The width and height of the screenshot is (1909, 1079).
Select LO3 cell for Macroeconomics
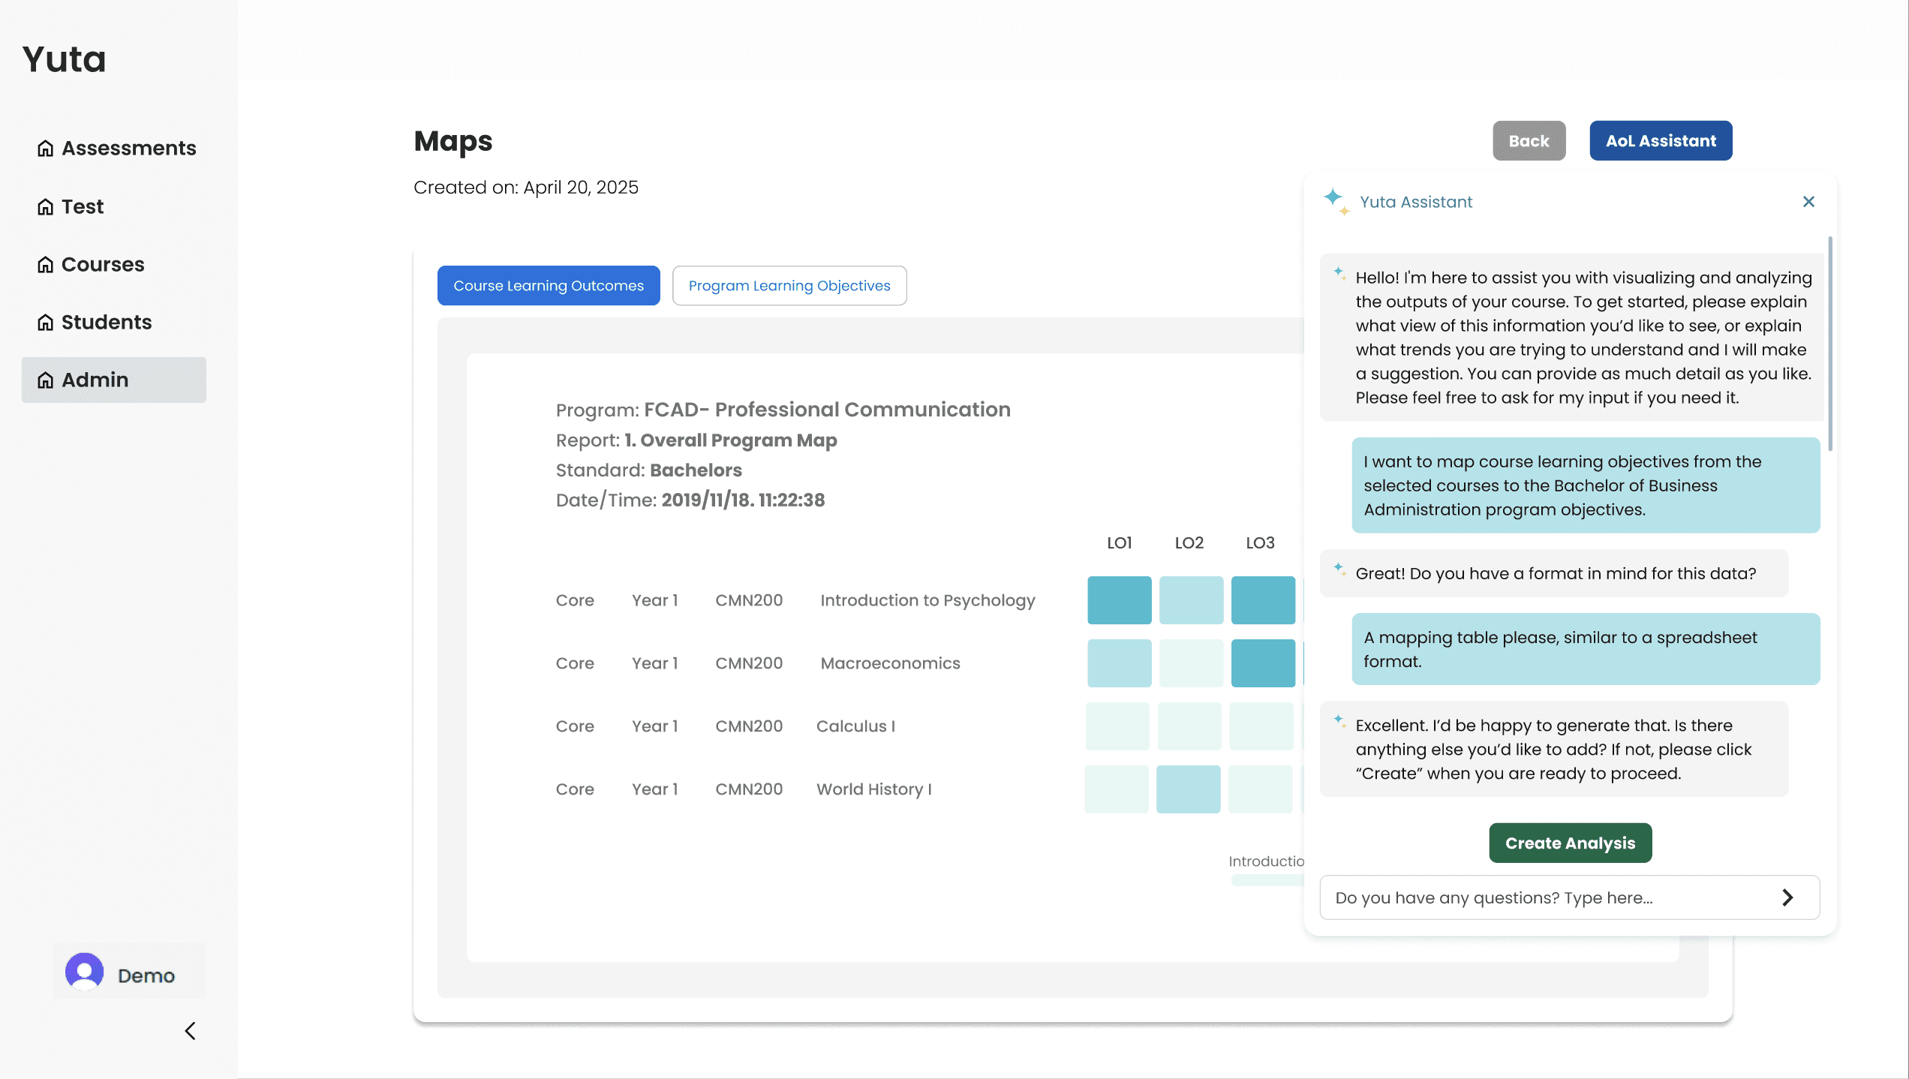point(1262,663)
